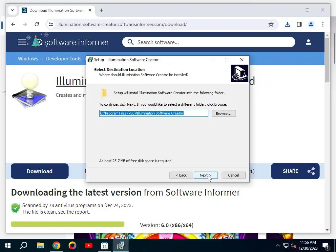
Task: Open the clock and date flyout
Action: point(308,245)
